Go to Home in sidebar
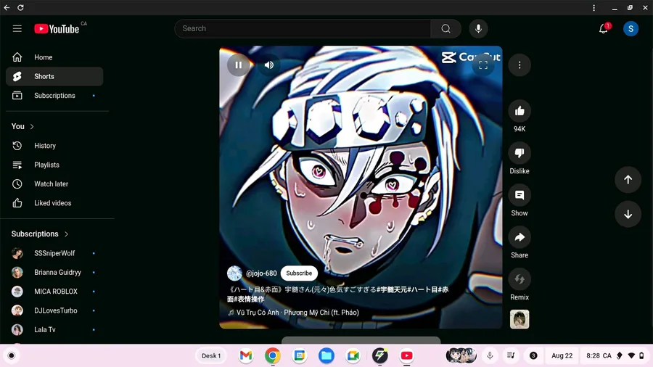 point(54,57)
